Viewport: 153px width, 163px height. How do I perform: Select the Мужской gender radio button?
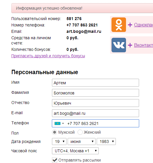(55, 132)
